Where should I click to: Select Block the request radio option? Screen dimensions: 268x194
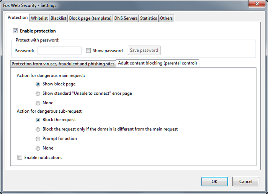(x=38, y=120)
